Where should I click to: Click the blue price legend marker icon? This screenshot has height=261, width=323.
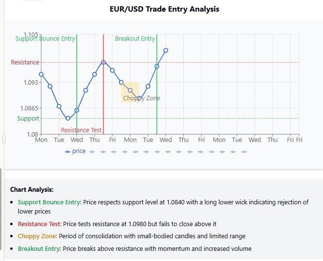[67, 151]
